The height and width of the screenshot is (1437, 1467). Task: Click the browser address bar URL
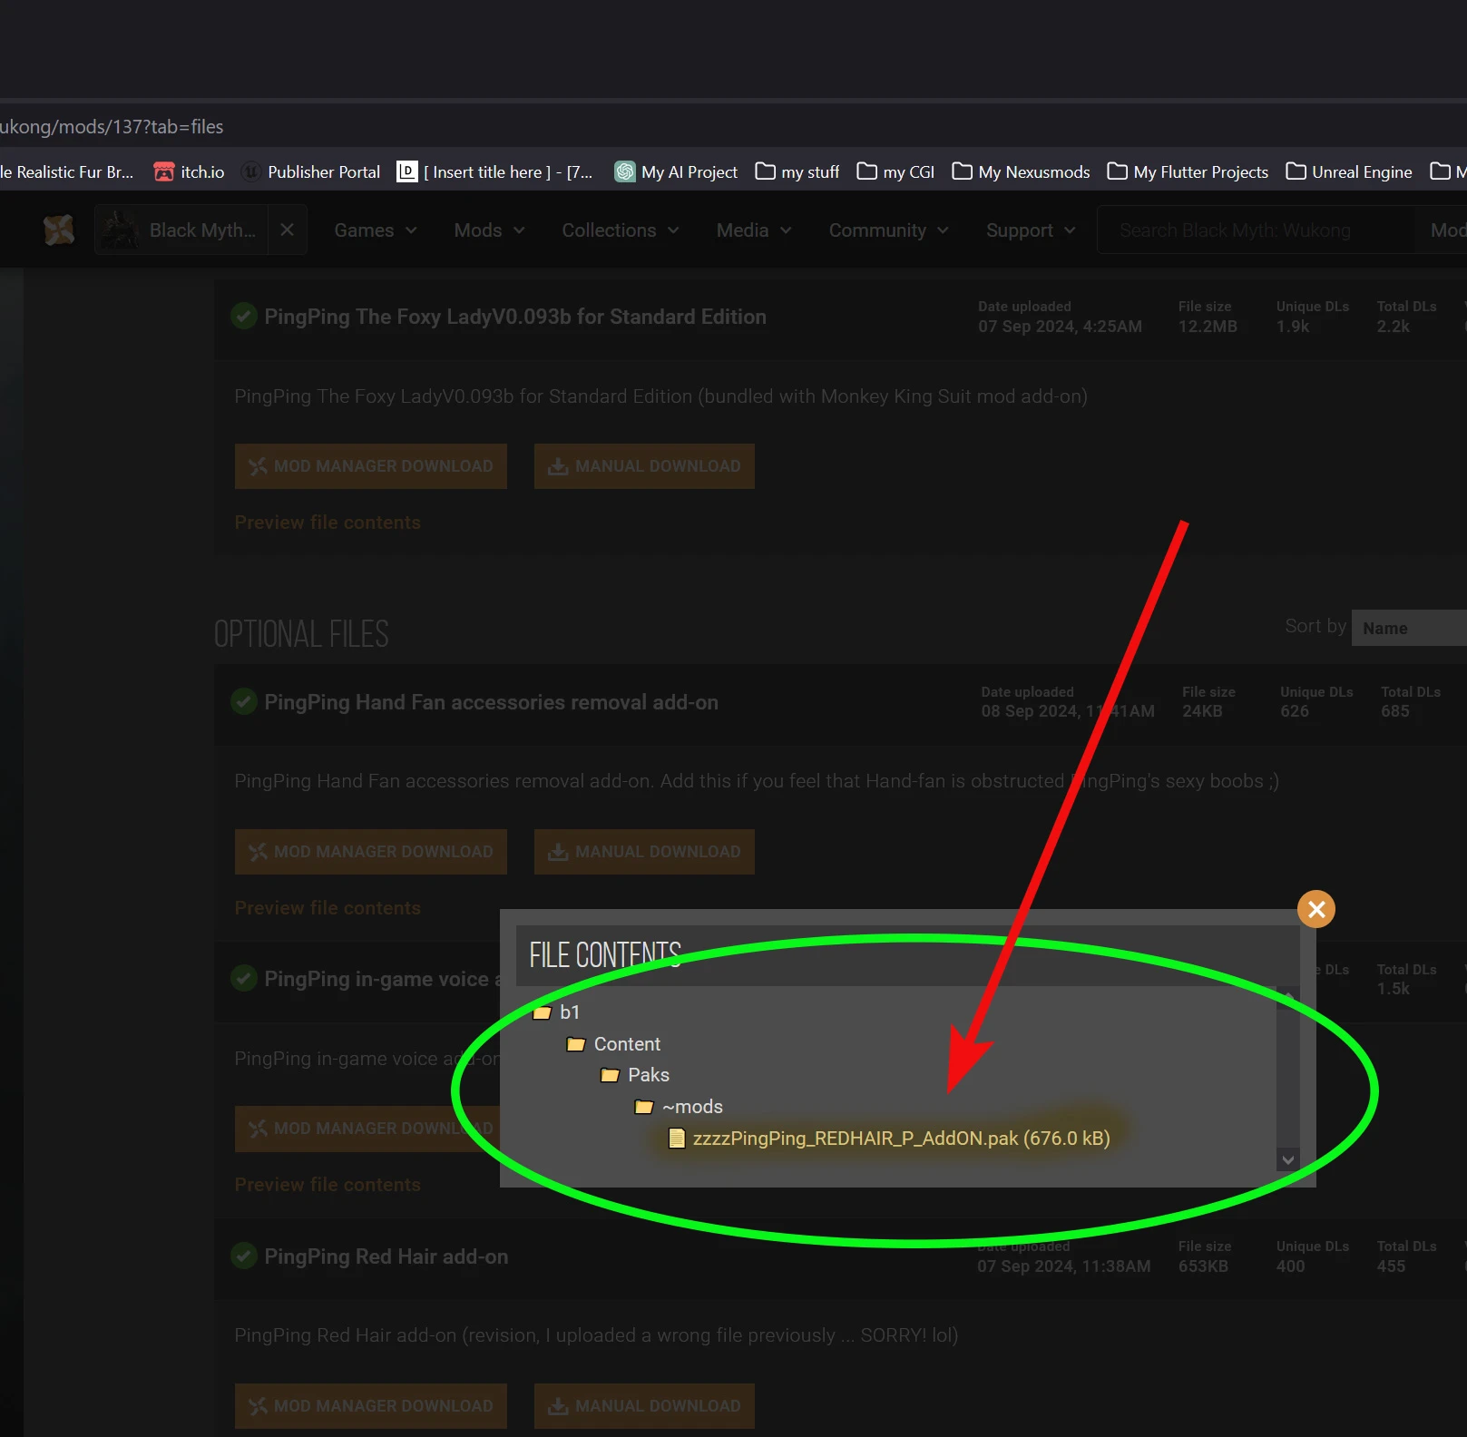(112, 127)
